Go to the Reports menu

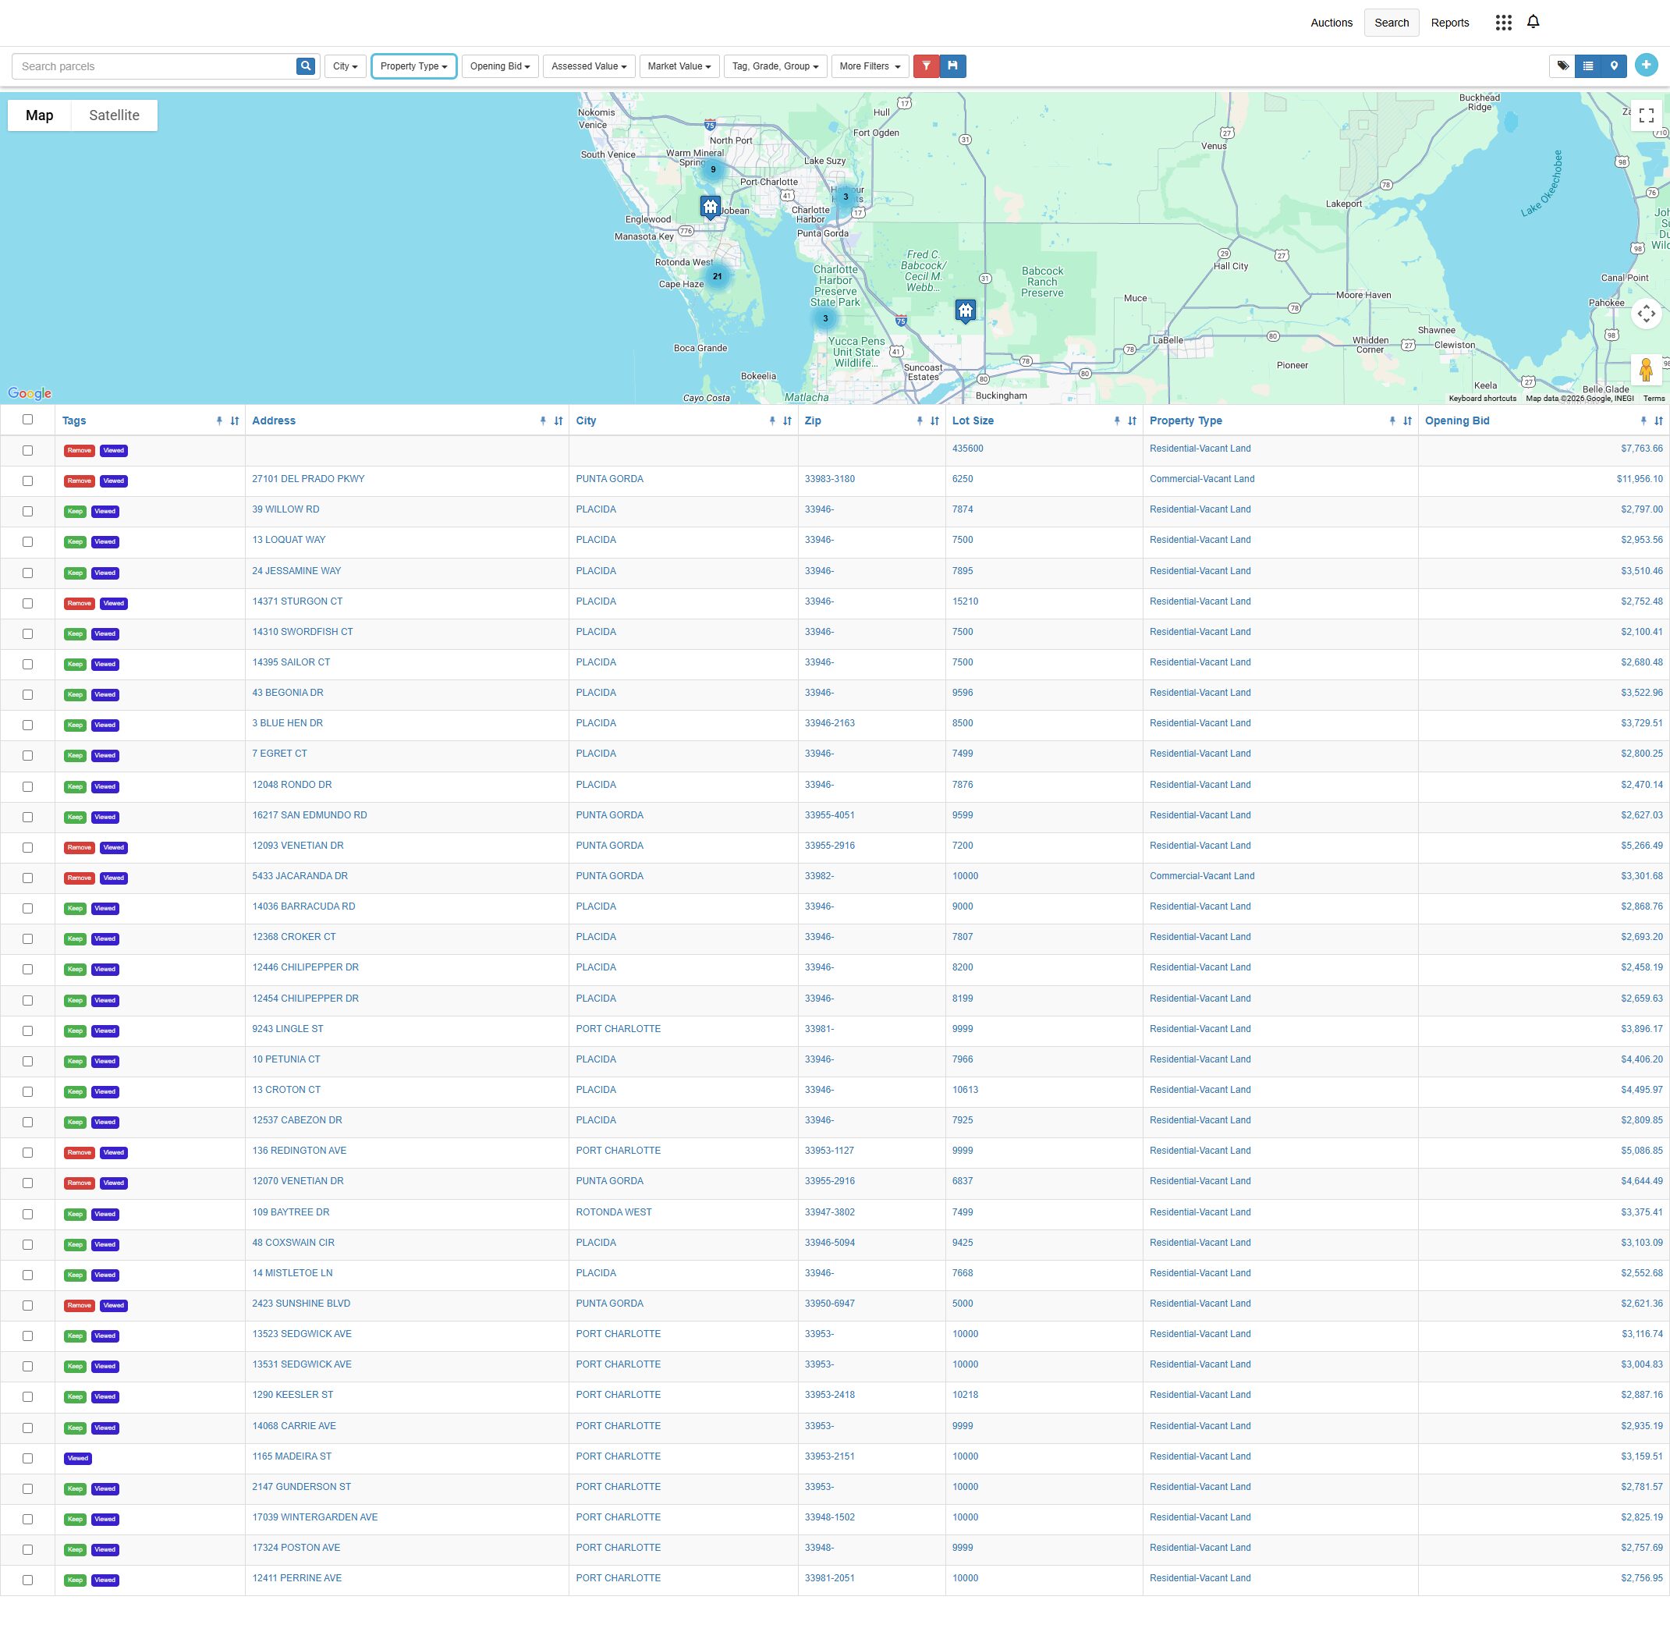tap(1449, 23)
